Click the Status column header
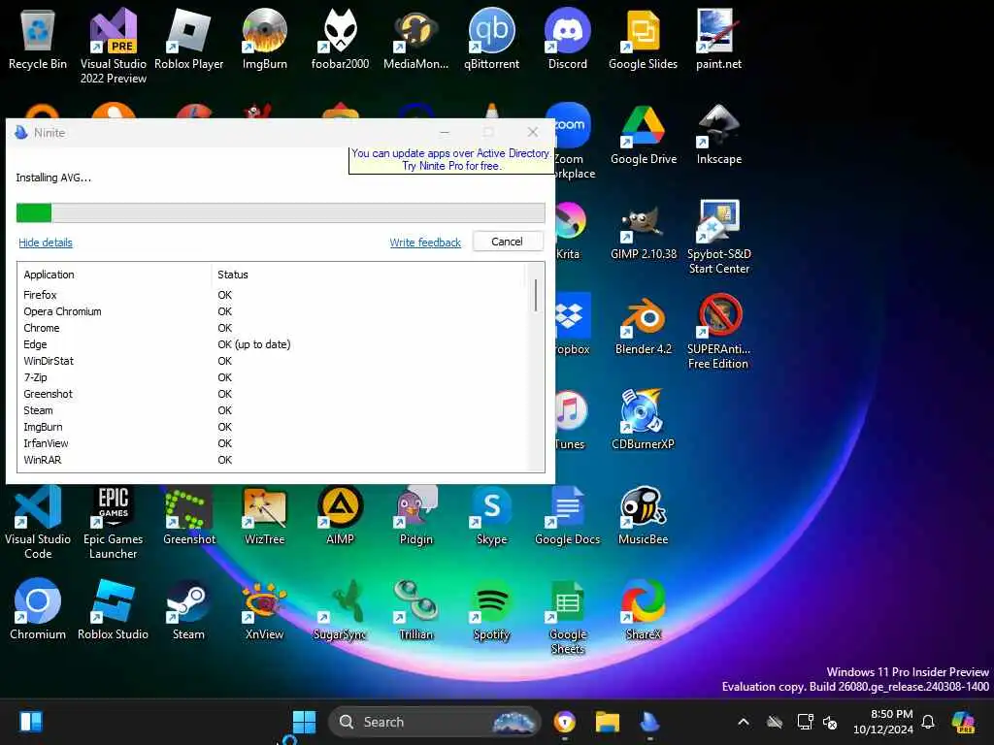The height and width of the screenshot is (745, 994). point(368,275)
